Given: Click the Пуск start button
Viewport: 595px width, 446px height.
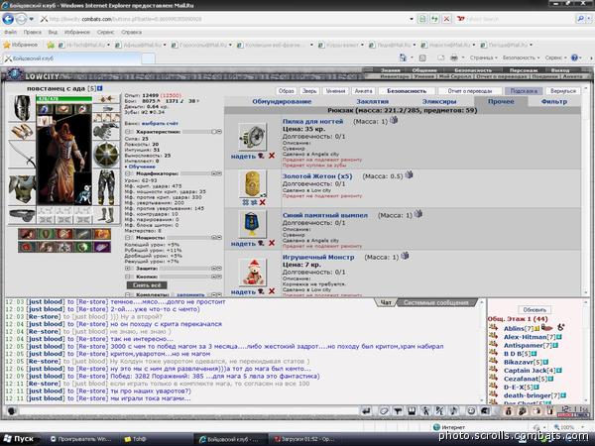Looking at the screenshot, I should coord(19,439).
